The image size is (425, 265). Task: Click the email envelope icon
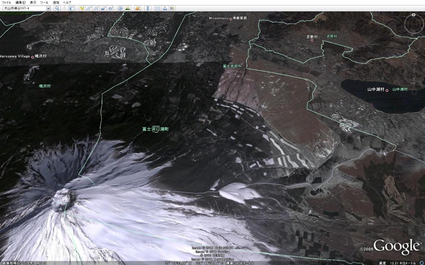[157, 8]
